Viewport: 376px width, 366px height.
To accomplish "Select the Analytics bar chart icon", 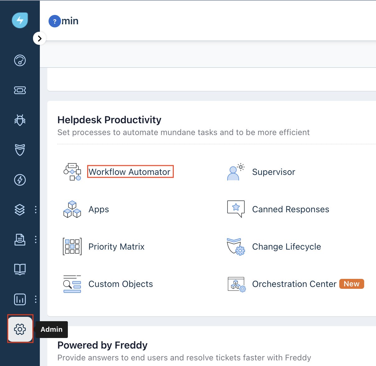I will 20,299.
